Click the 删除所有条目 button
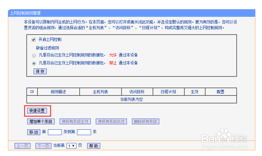262x156 pixels. tap(146, 121)
